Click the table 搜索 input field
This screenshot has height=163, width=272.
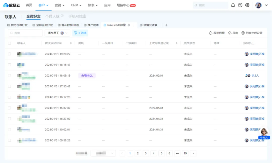pos(25,33)
